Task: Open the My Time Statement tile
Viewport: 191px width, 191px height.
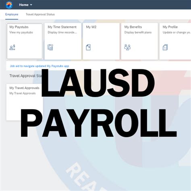Action: 63,41
